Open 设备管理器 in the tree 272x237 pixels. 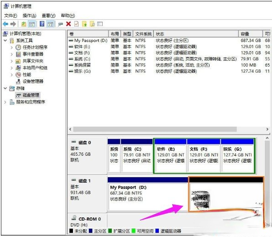[x=33, y=81]
